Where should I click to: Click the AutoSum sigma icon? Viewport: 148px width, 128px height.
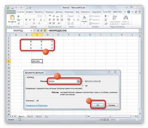pyautogui.click(x=106, y=16)
